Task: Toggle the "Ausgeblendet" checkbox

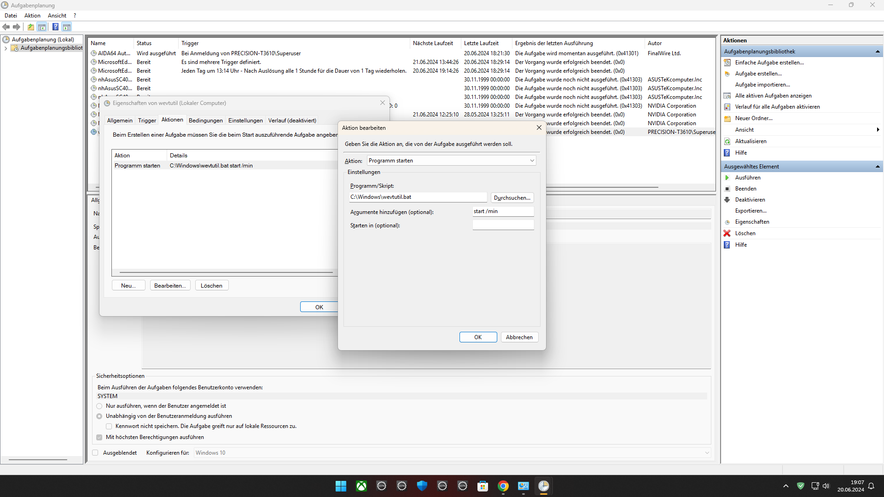Action: click(x=95, y=452)
